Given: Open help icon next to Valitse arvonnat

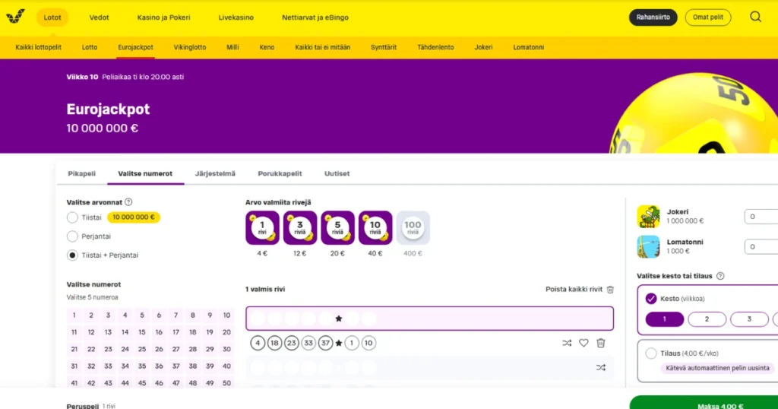Looking at the screenshot, I should 128,202.
